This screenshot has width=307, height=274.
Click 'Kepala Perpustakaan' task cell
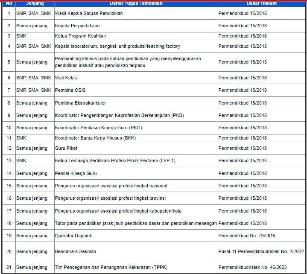point(136,26)
